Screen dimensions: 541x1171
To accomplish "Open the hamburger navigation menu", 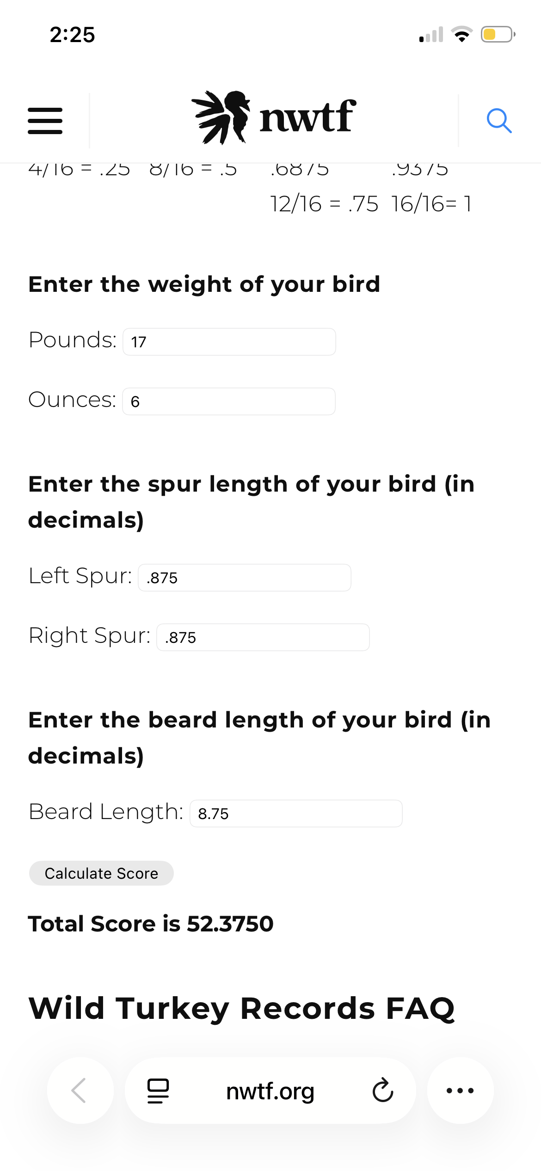I will (45, 121).
